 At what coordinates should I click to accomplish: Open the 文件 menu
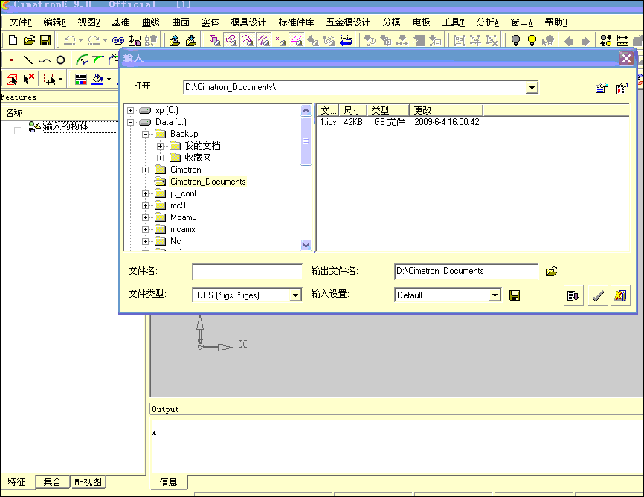[x=21, y=22]
